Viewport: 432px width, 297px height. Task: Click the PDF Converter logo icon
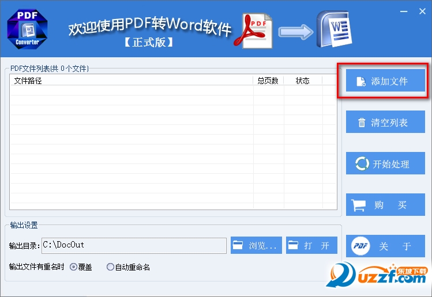coord(27,29)
